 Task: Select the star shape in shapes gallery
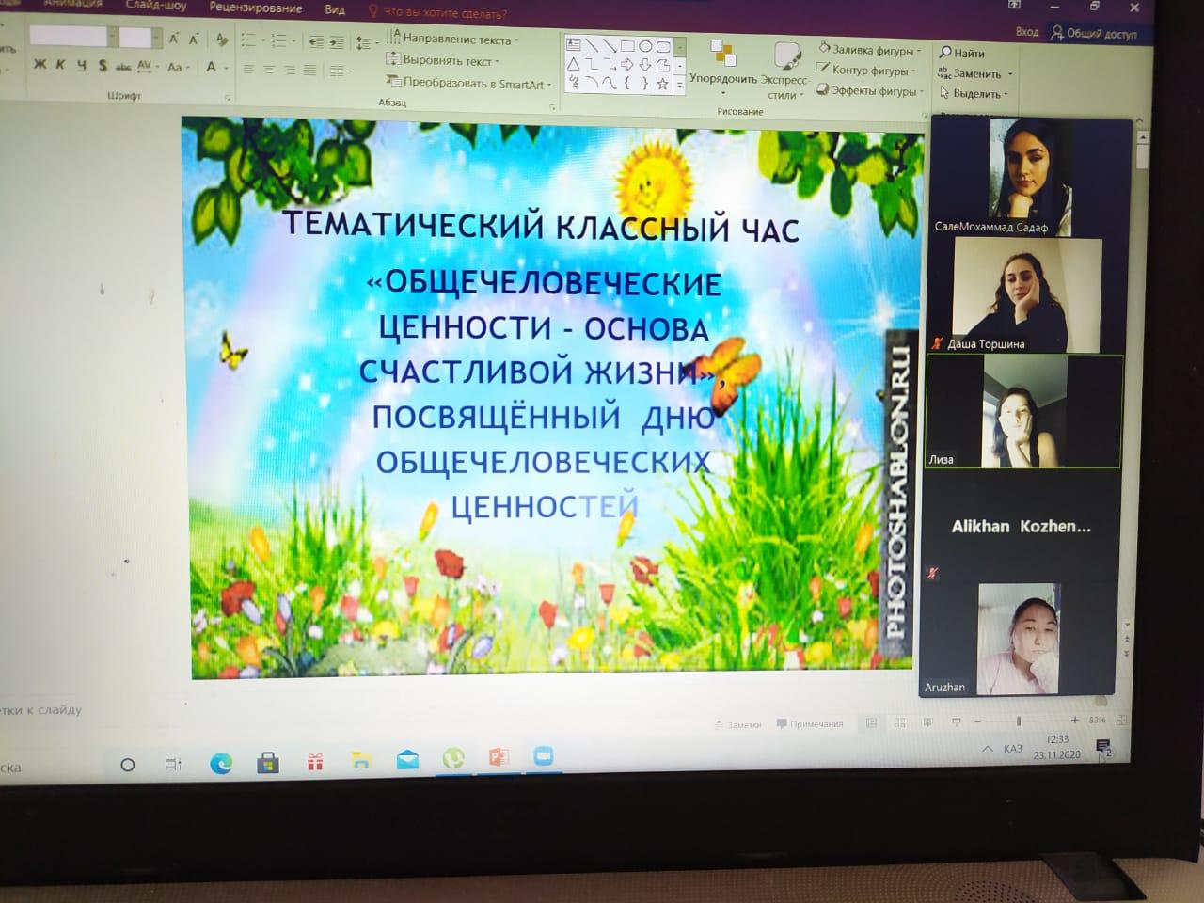[x=663, y=84]
